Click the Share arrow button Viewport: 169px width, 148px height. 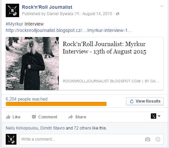tap(77, 117)
